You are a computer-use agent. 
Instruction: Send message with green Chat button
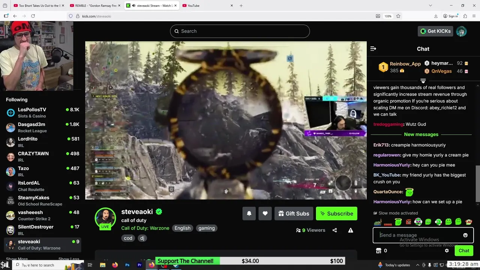[464, 250]
